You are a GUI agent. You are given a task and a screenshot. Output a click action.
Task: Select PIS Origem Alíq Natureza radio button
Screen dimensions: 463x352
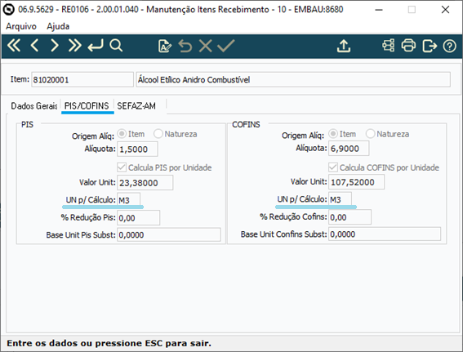158,134
